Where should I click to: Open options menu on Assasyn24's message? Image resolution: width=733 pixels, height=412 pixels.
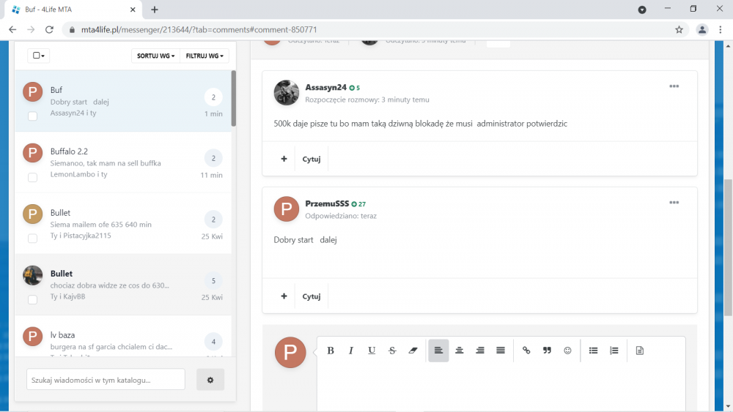coord(674,86)
